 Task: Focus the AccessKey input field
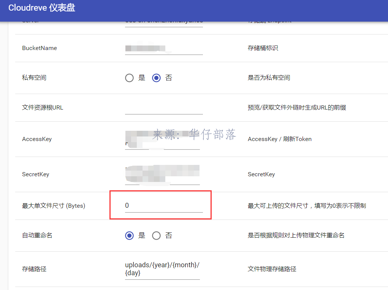(x=162, y=140)
